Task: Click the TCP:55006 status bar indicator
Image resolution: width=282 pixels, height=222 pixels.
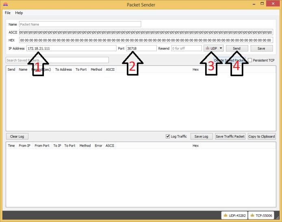Action: [261, 215]
